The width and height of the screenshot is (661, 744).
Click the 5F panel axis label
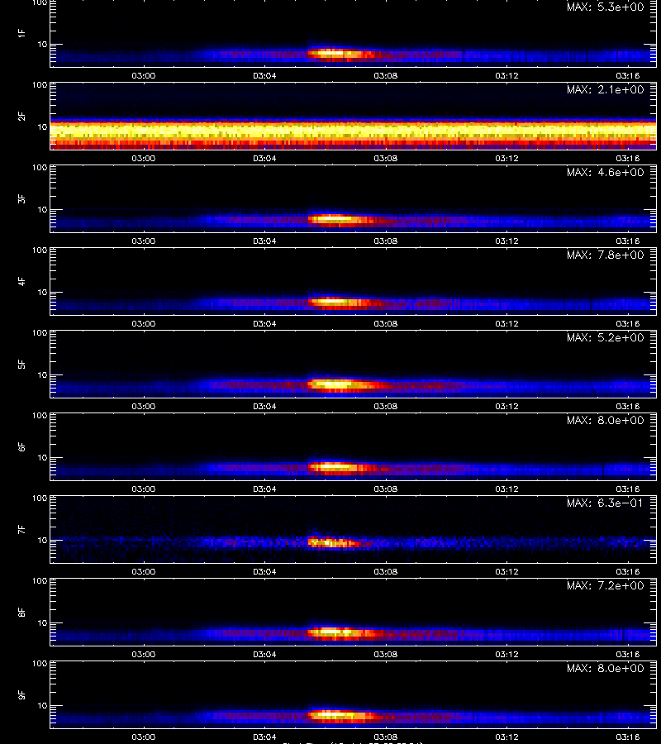tap(21, 364)
